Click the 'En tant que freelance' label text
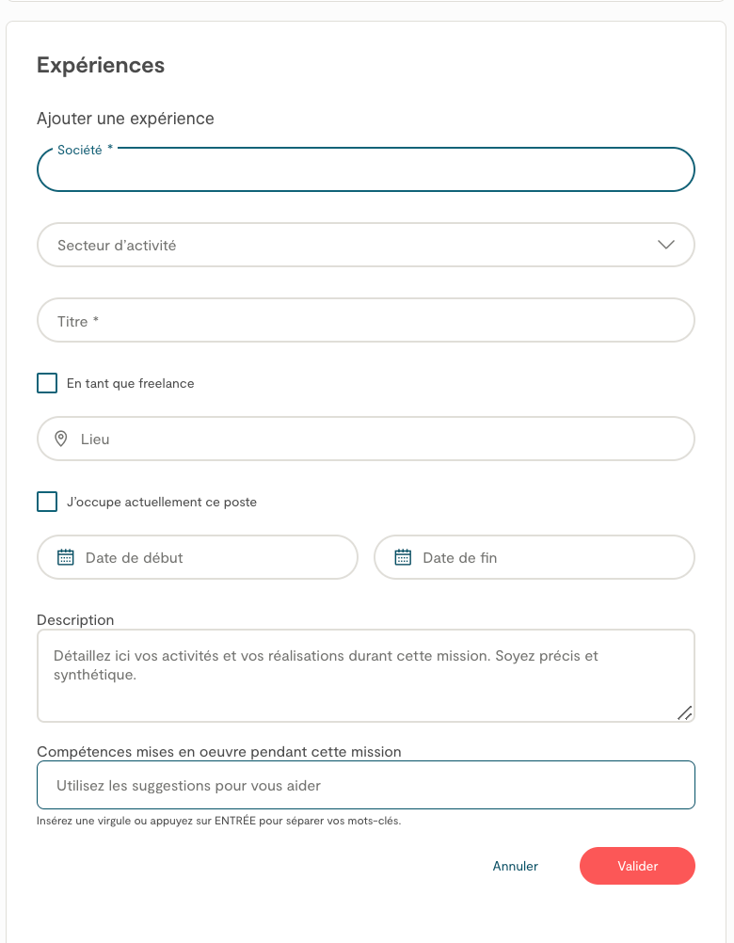The height and width of the screenshot is (943, 734). pos(130,383)
